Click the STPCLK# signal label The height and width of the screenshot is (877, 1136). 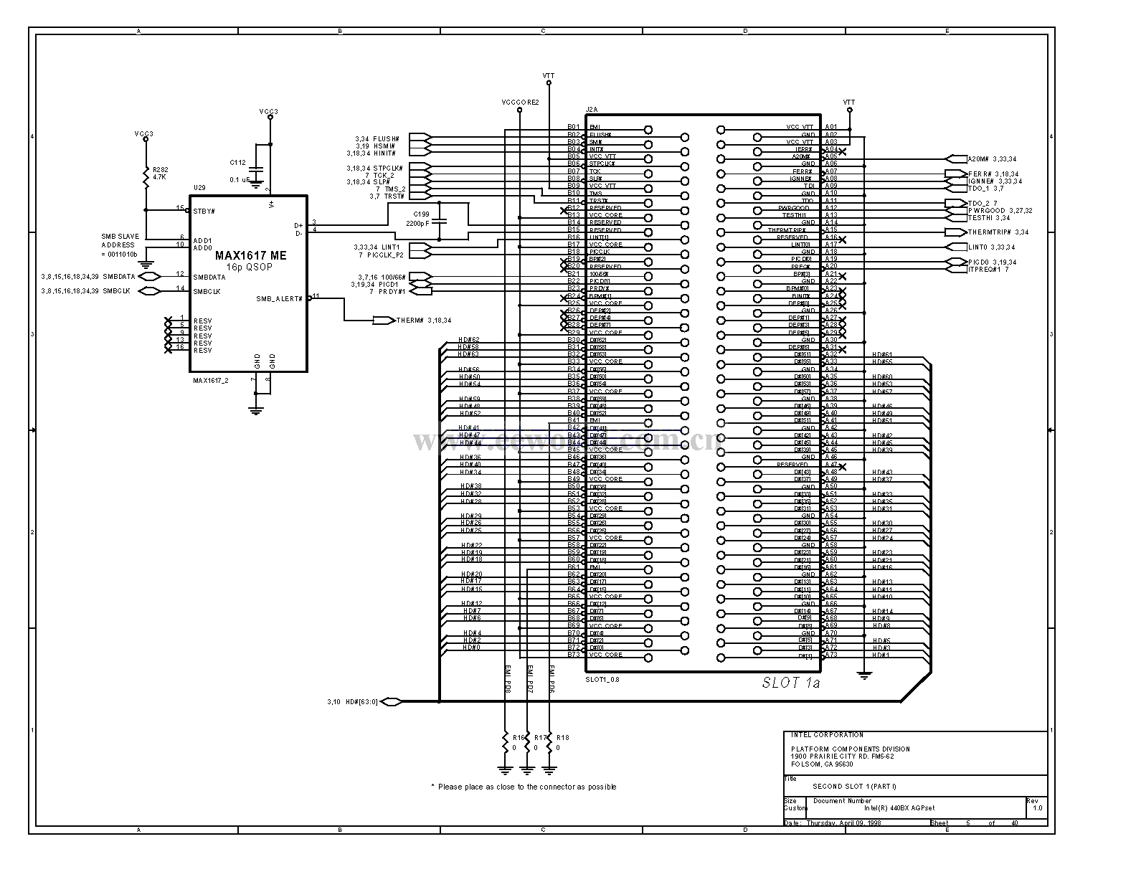click(x=375, y=168)
